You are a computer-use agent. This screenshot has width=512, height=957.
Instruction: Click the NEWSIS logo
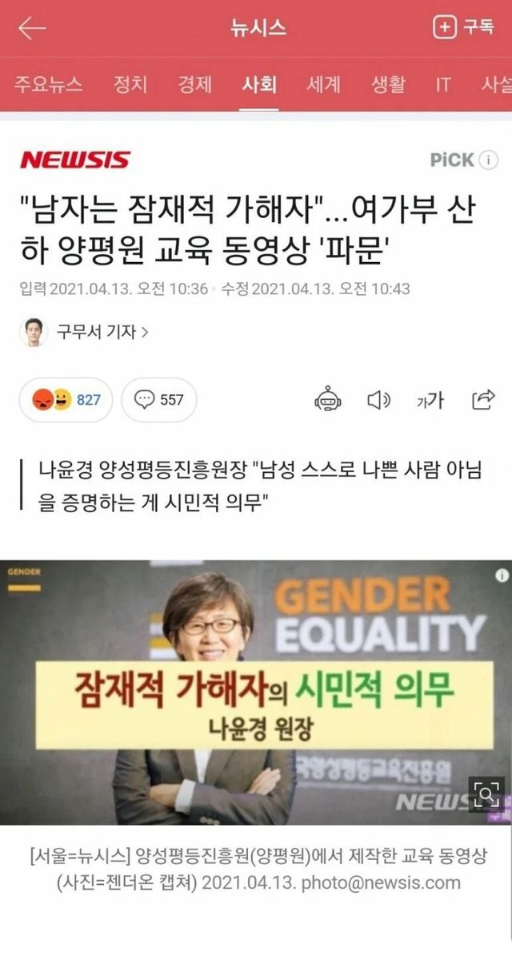point(75,160)
